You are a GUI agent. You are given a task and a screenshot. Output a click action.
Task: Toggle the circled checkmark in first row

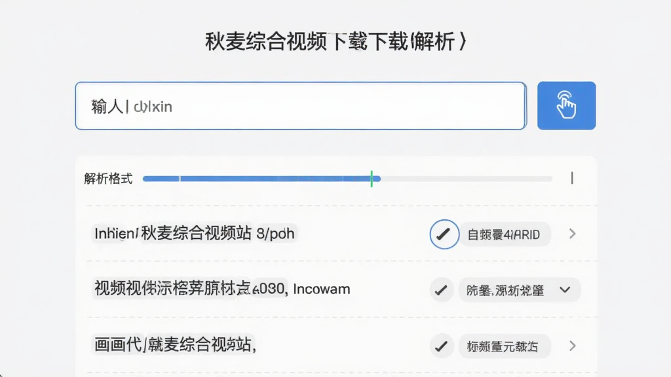pyautogui.click(x=444, y=234)
